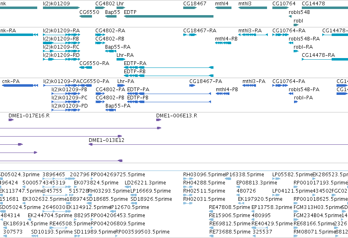Click the Bap55-RA transcript label
This screenshot has width=348, height=238.
point(118,47)
